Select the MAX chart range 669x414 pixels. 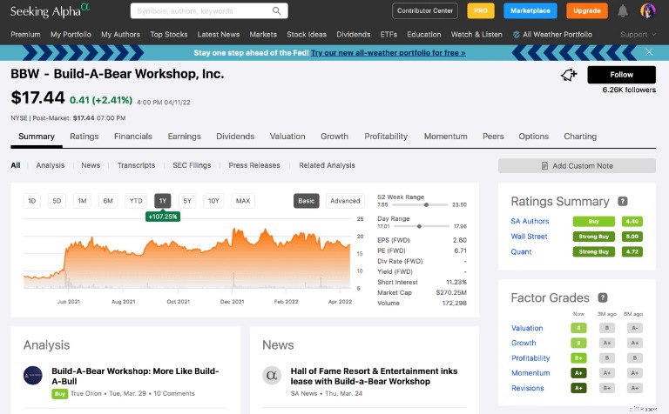coord(243,201)
